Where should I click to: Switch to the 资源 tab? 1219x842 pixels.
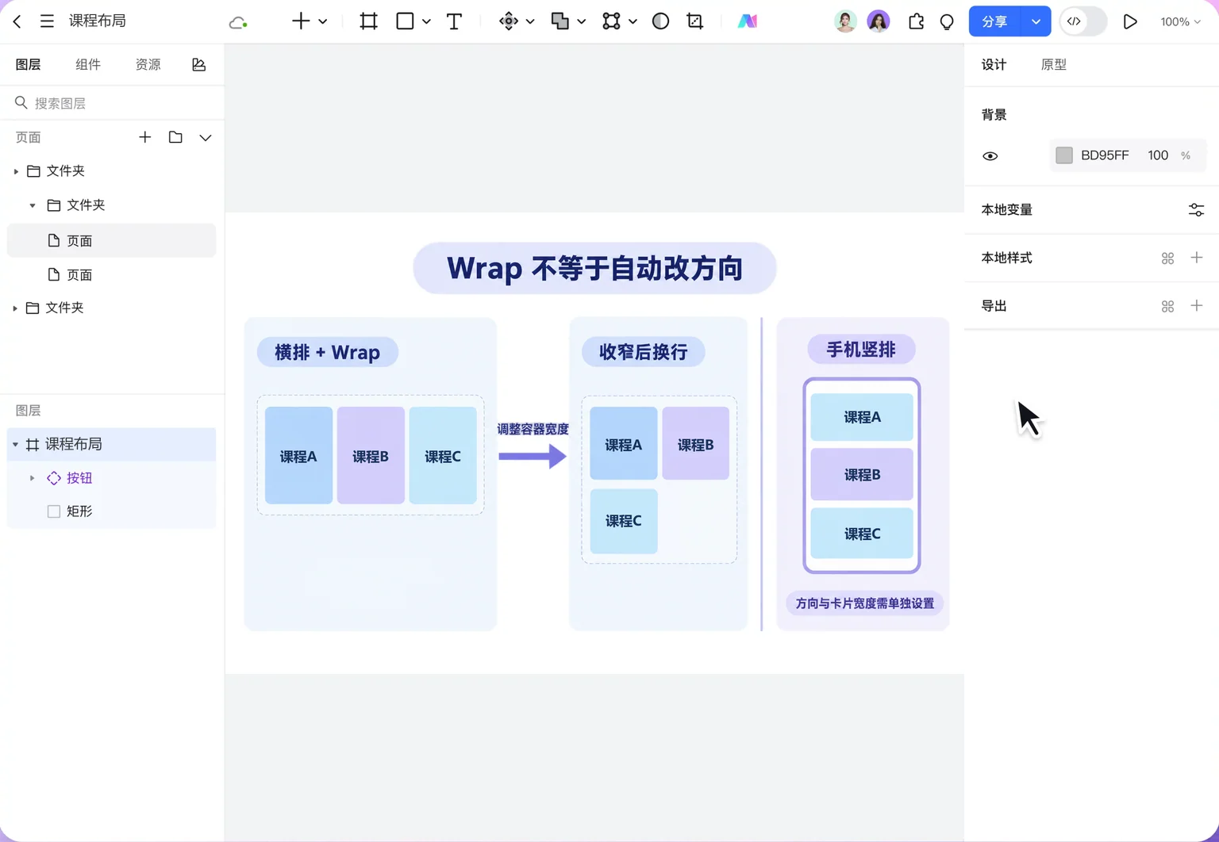pos(148,64)
